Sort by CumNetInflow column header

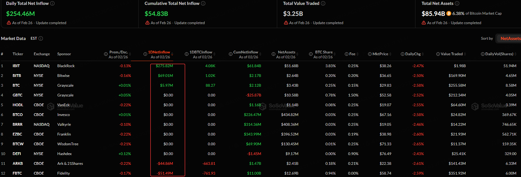point(245,52)
